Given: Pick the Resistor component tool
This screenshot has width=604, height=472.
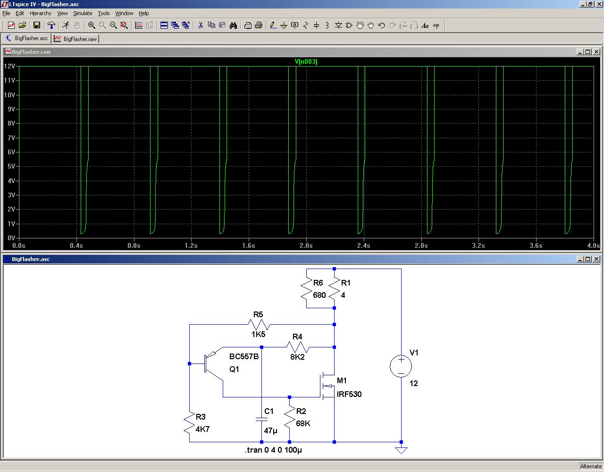Looking at the screenshot, I should coord(306,25).
